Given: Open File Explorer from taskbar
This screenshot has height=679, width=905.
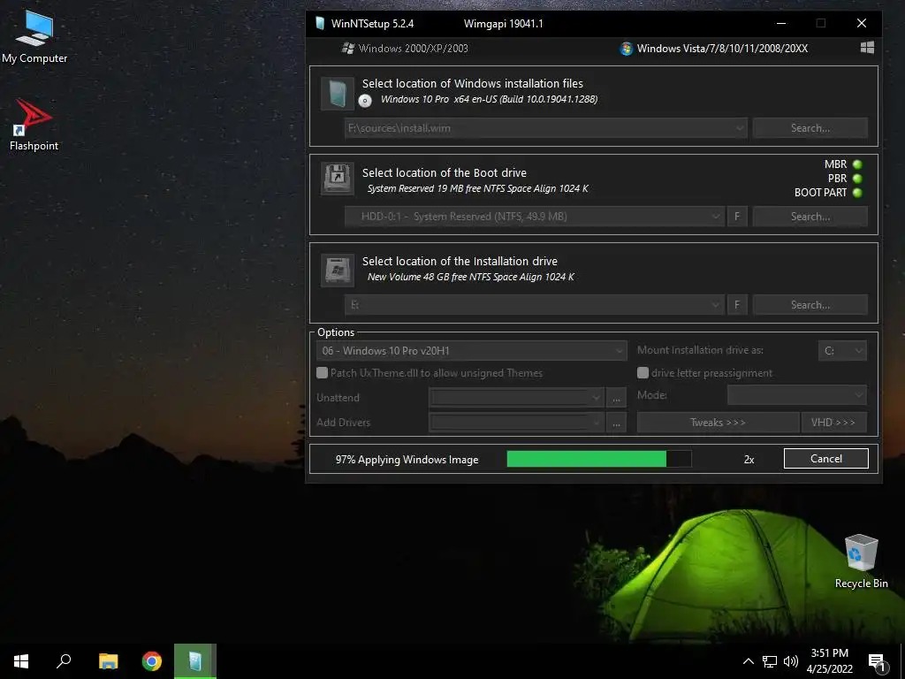Looking at the screenshot, I should tap(108, 661).
